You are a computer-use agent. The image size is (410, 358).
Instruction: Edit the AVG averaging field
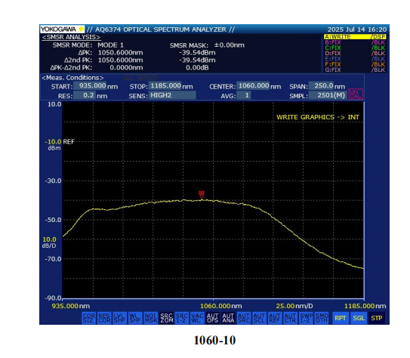(x=244, y=95)
